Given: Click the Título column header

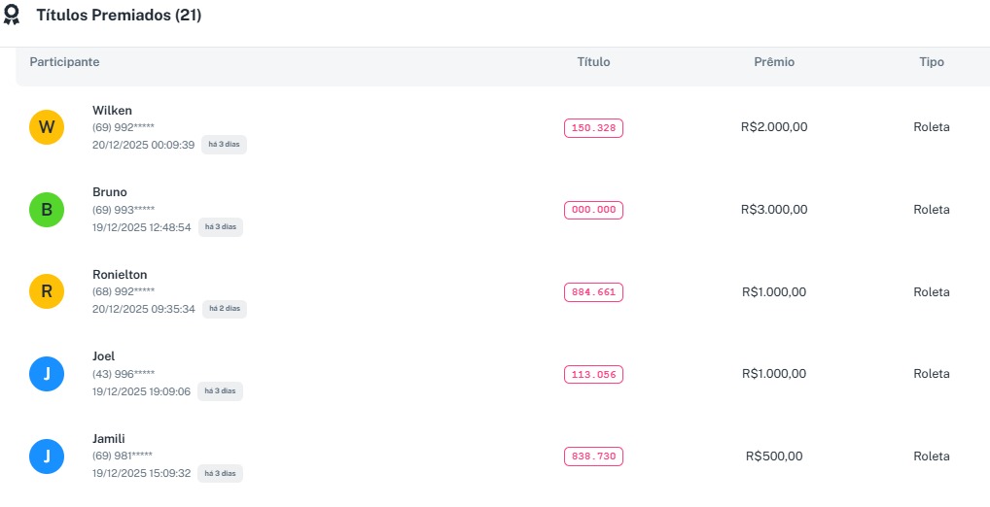Looking at the screenshot, I should click(x=593, y=62).
